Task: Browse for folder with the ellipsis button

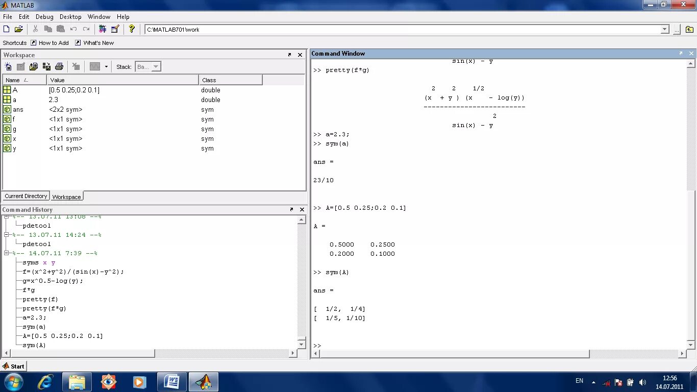Action: 677,30
